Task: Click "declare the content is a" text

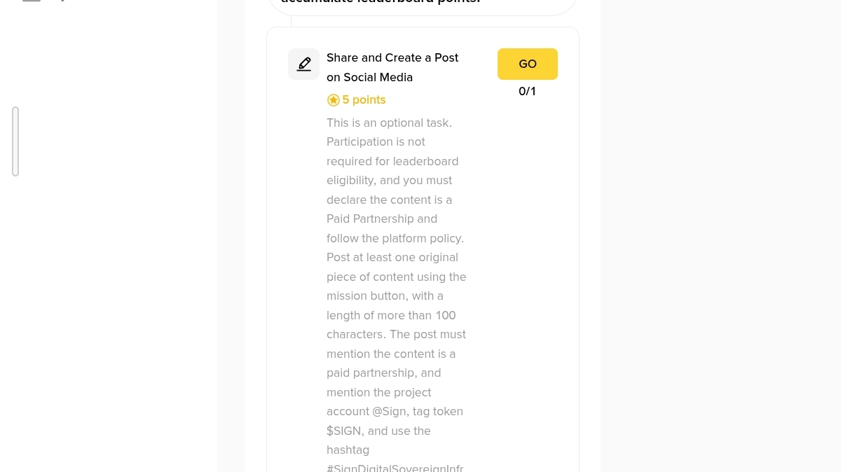Action: tap(389, 200)
